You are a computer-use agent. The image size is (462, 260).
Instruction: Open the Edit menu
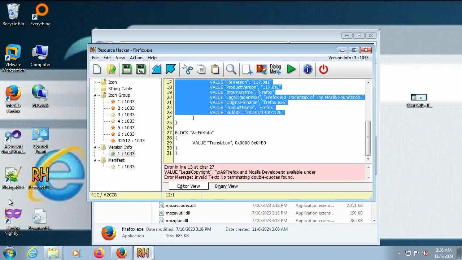(x=107, y=58)
